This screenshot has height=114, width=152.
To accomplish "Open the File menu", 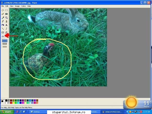I will [2, 6].
